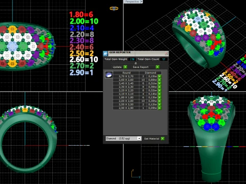Click the green Save Report arrow button
Screen dimensions: 246x184
(x=157, y=67)
